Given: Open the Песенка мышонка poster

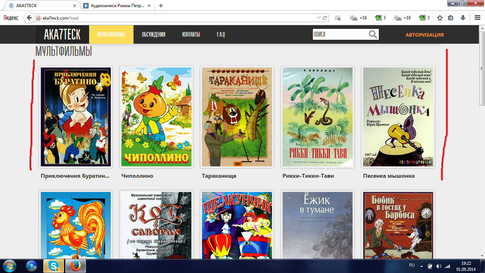Looking at the screenshot, I should (x=398, y=117).
